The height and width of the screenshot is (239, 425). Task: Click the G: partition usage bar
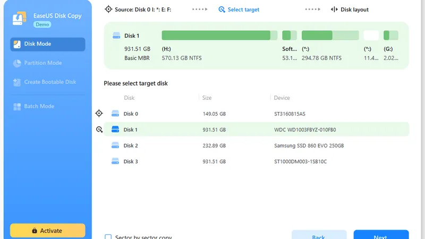[391, 35]
